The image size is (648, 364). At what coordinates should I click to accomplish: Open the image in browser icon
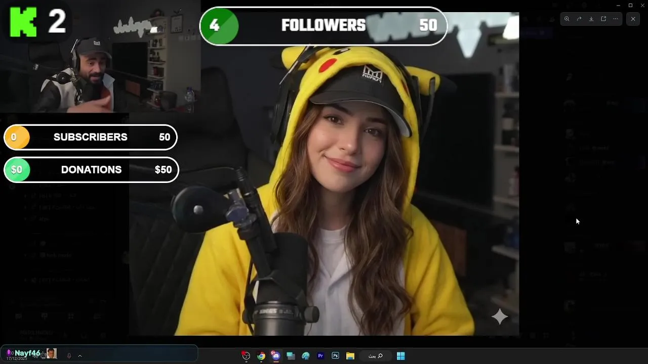pyautogui.click(x=603, y=19)
